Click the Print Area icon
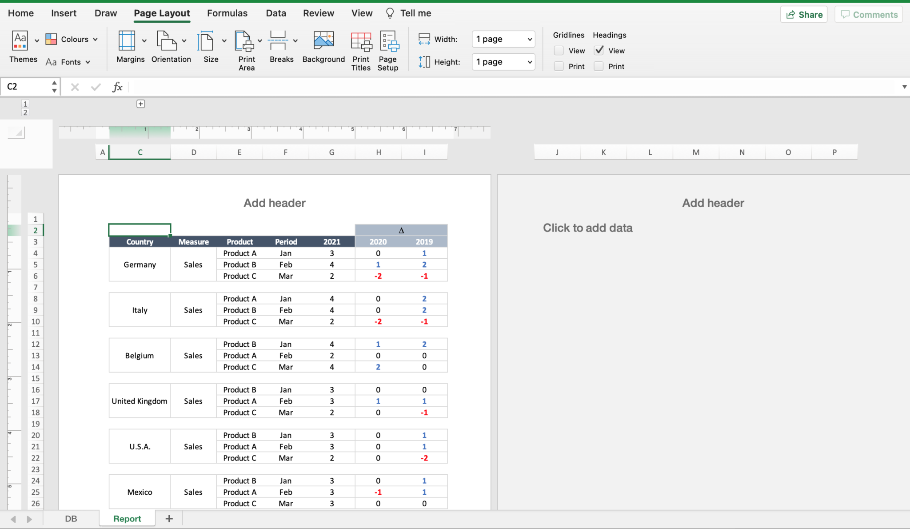 (243, 42)
